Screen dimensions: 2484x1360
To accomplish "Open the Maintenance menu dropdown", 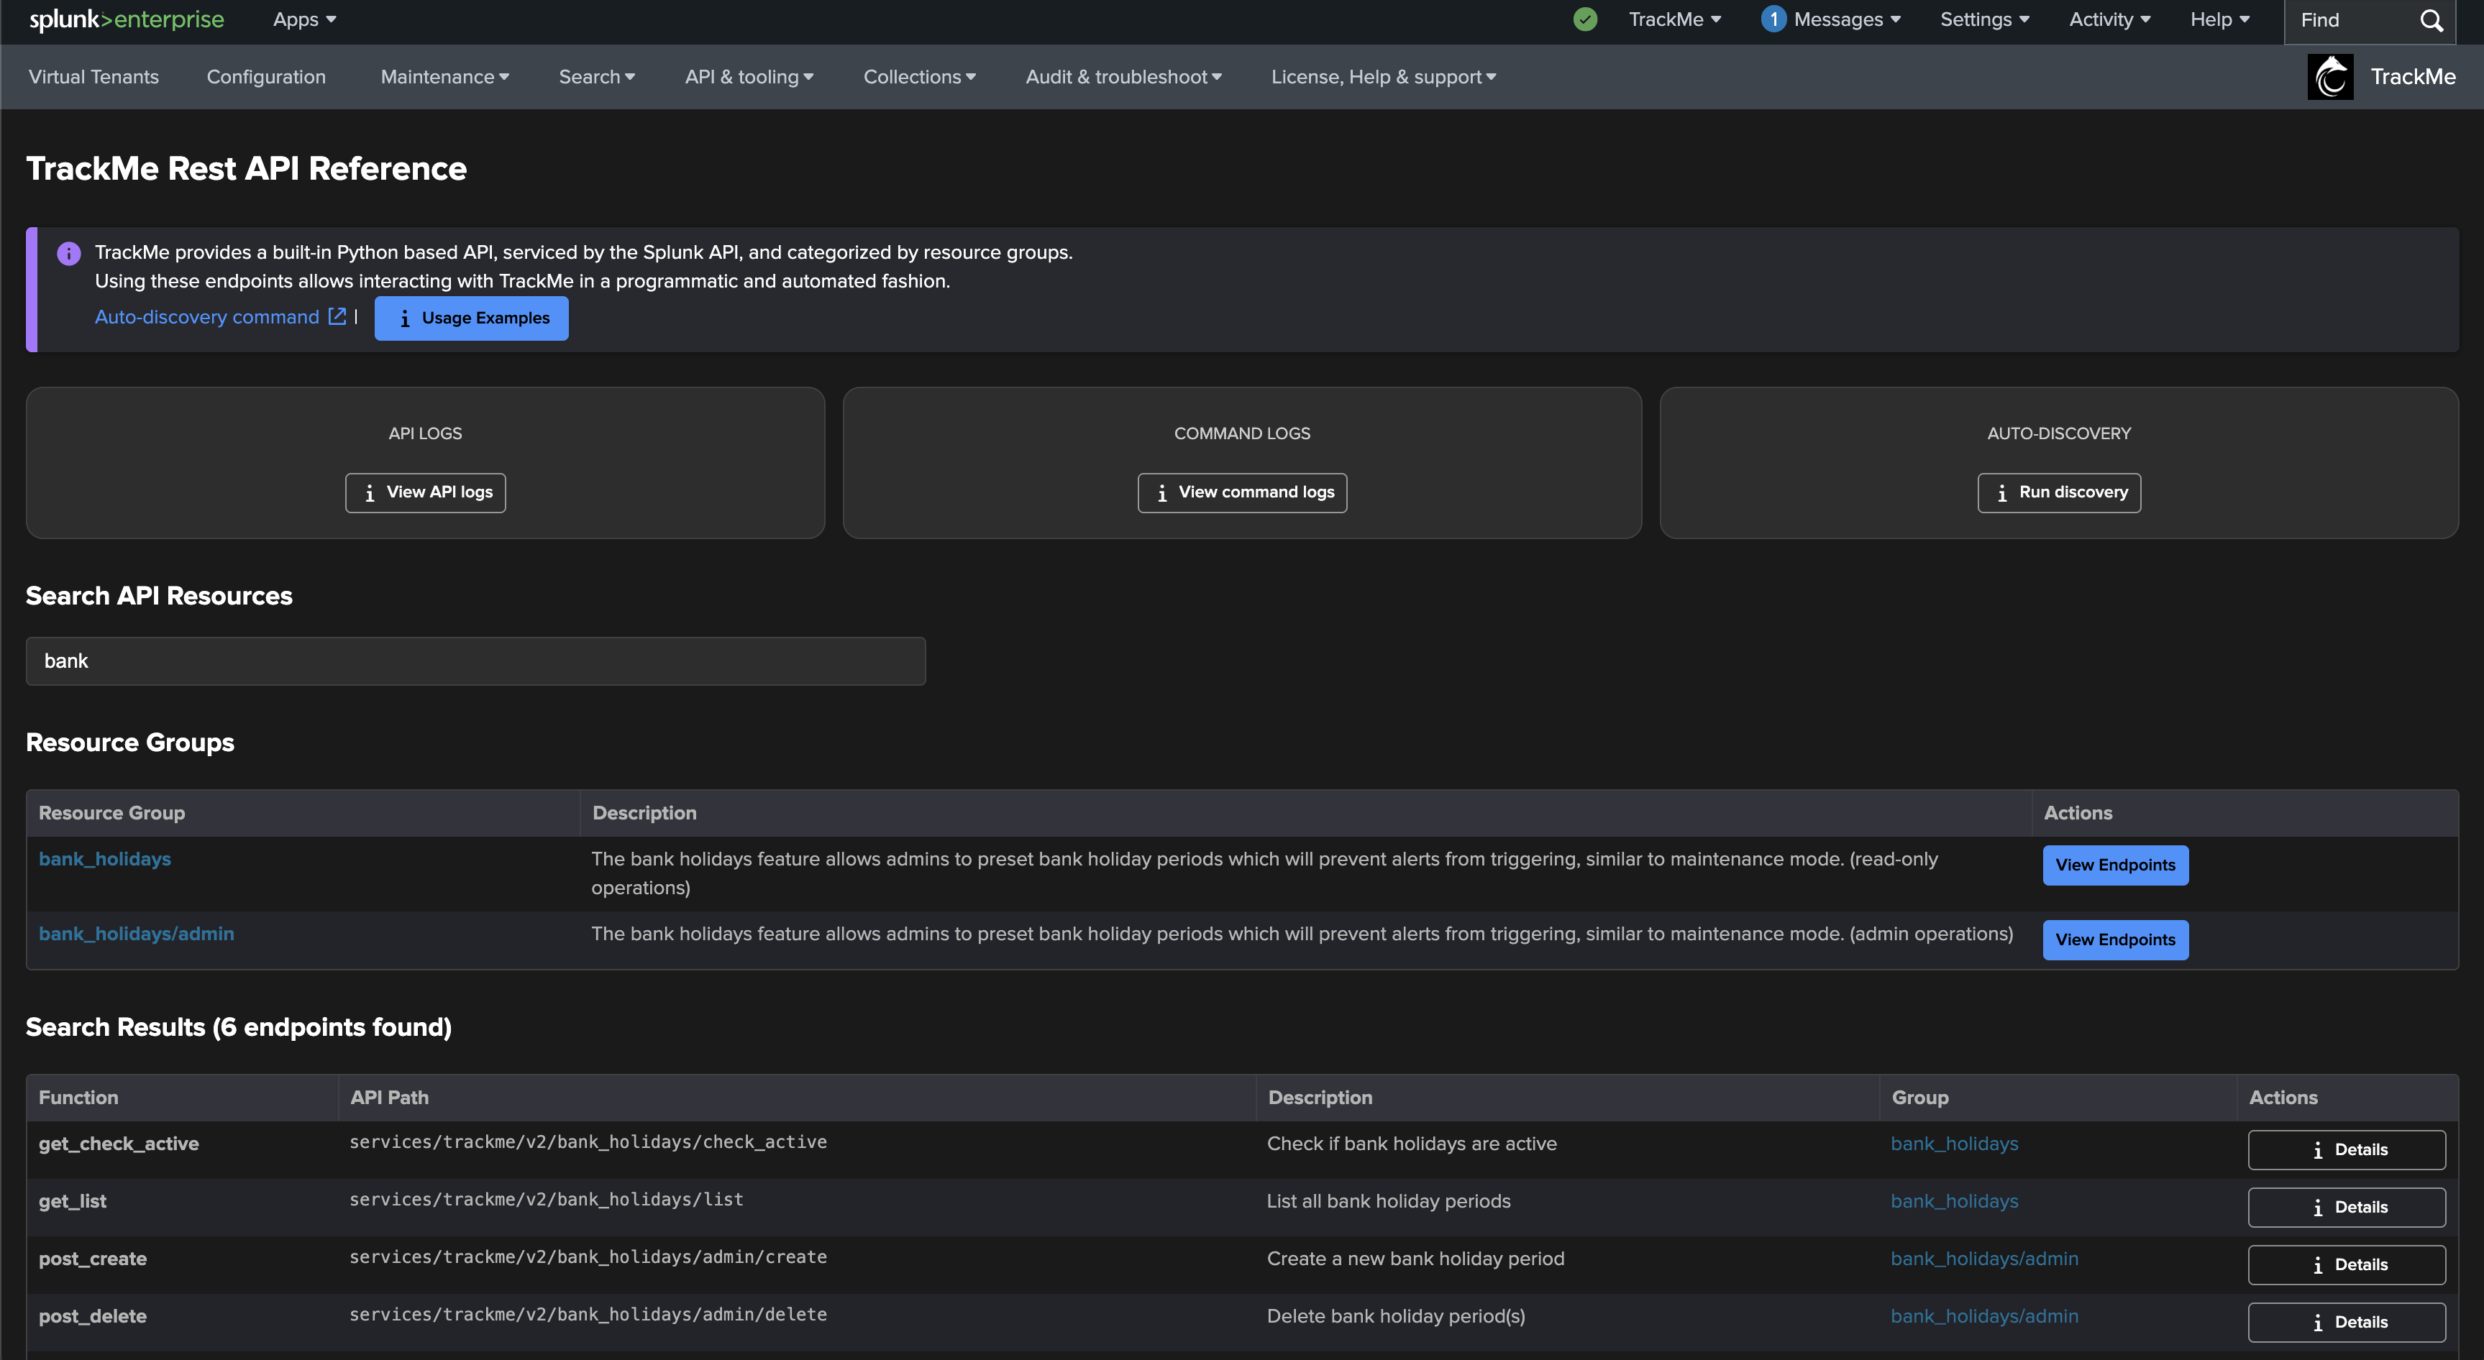I will coord(444,77).
